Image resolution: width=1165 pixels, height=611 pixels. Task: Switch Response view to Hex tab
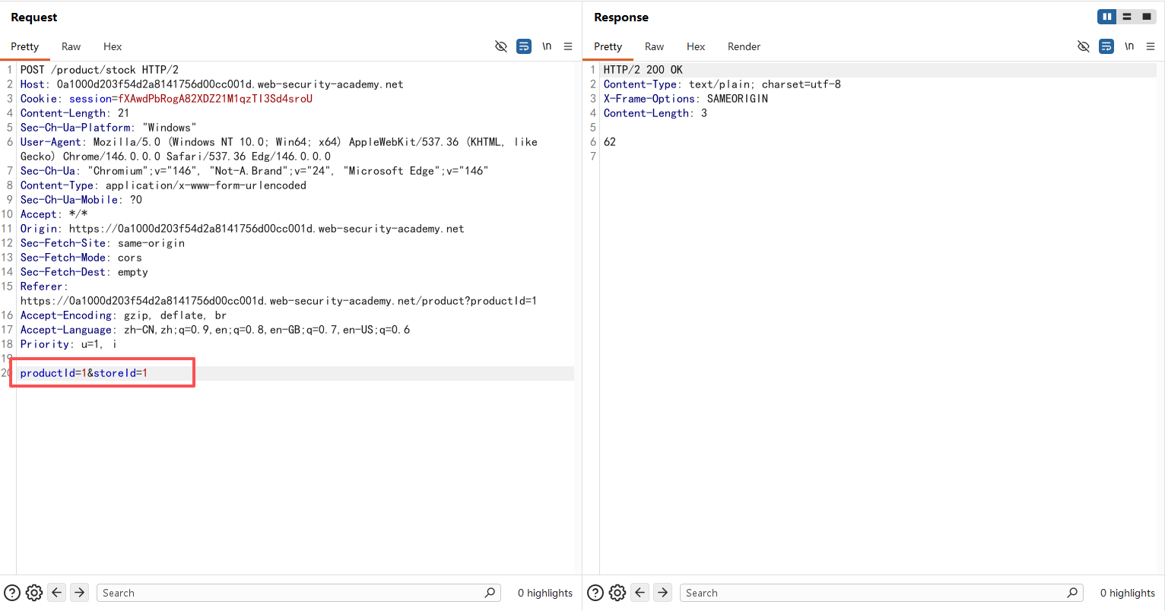(695, 46)
